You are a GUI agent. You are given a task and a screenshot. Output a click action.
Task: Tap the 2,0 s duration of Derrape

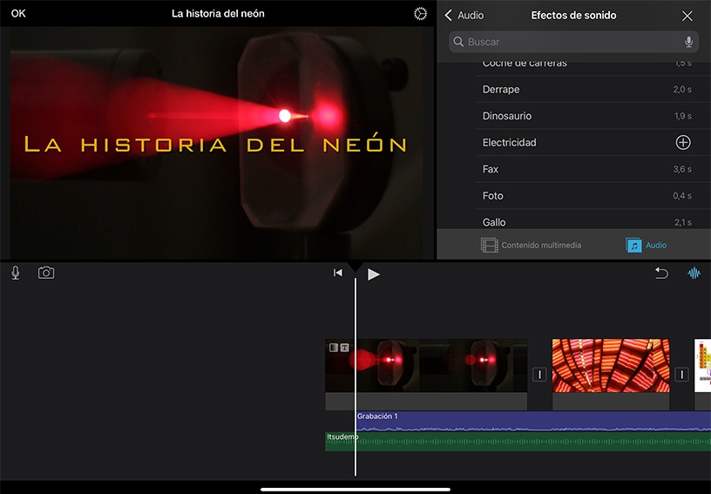pos(682,89)
